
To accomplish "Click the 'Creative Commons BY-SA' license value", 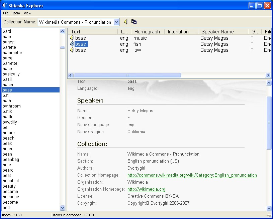I will tap(153, 196).
